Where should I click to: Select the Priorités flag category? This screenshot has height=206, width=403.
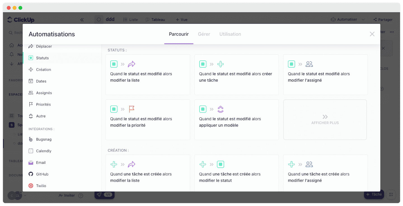[x=62, y=104]
